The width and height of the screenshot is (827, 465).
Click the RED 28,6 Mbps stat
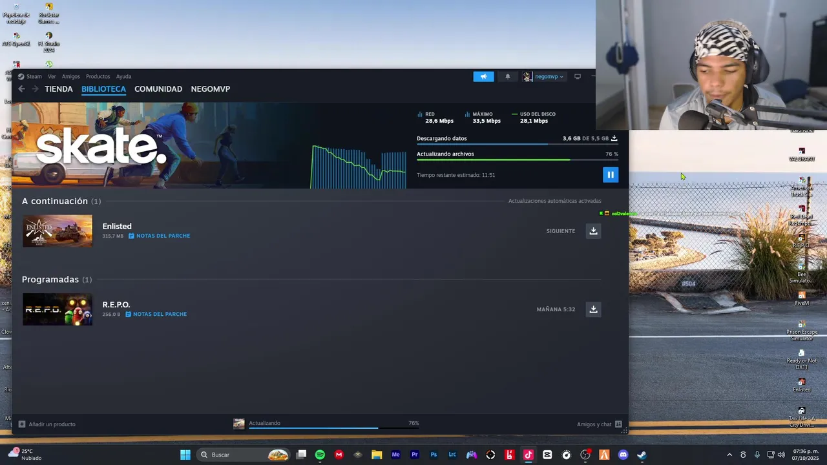[x=435, y=118]
